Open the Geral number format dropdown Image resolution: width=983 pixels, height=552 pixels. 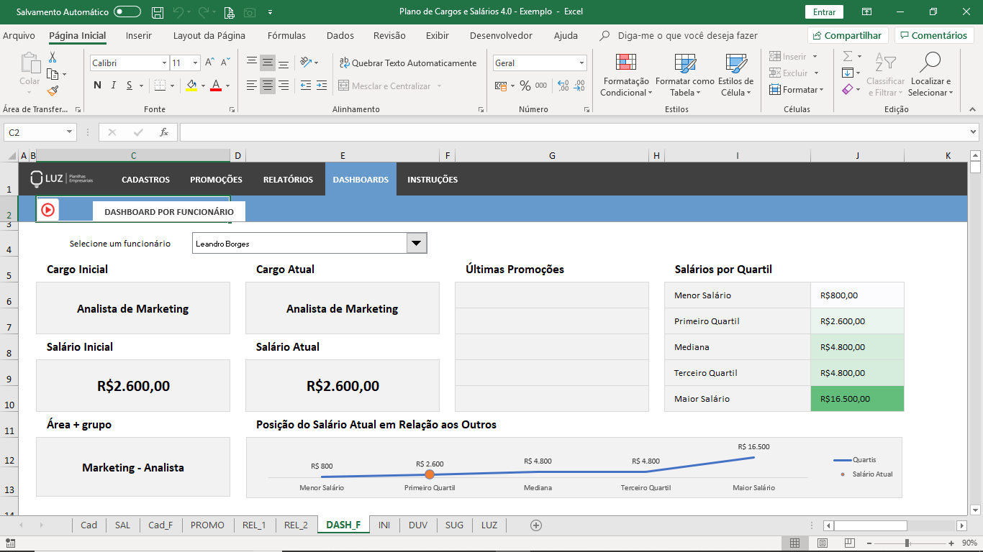[x=581, y=63]
